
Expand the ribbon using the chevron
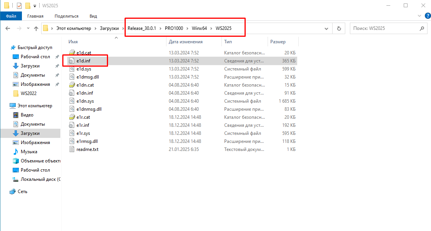coord(419,16)
